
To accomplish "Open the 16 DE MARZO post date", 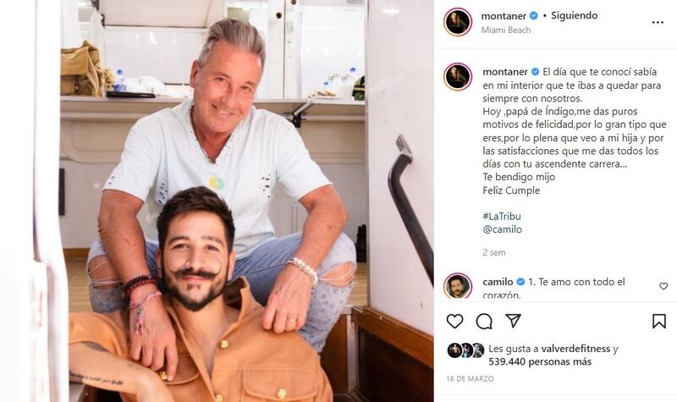I will [470, 378].
